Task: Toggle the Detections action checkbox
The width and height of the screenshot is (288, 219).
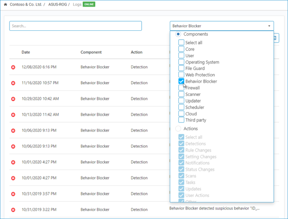Action: 181,143
